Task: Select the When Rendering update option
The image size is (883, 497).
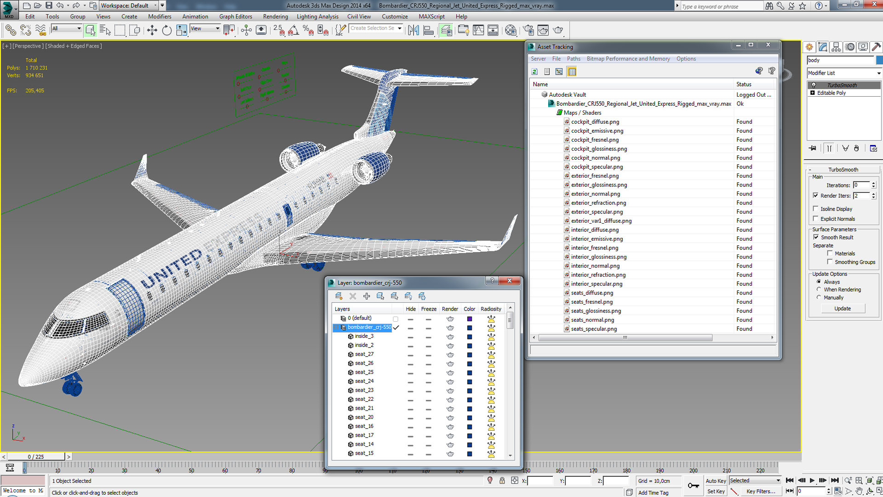Action: pos(819,289)
